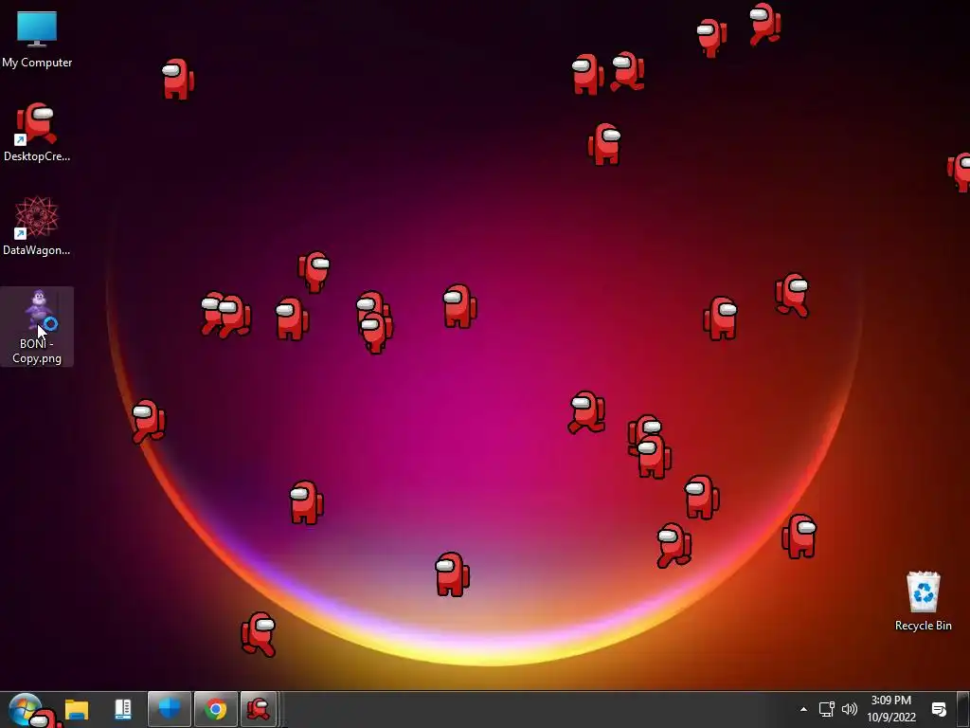This screenshot has height=728, width=970.
Task: Open the clock showing 3:09 PM
Action: pyautogui.click(x=890, y=709)
